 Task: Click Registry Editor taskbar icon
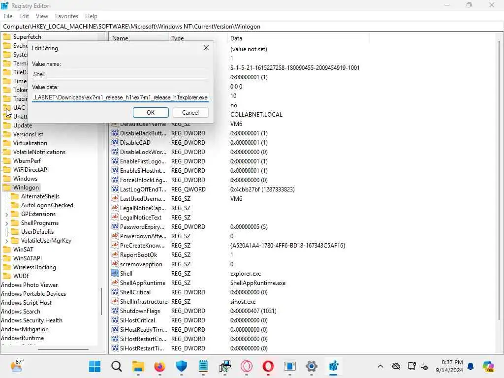point(333,366)
